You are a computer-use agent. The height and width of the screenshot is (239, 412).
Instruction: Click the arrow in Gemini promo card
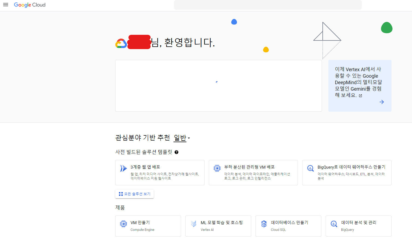coord(382,102)
